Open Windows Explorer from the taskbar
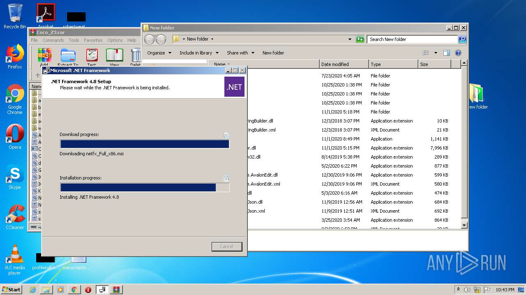The height and width of the screenshot is (295, 526). coord(46,290)
